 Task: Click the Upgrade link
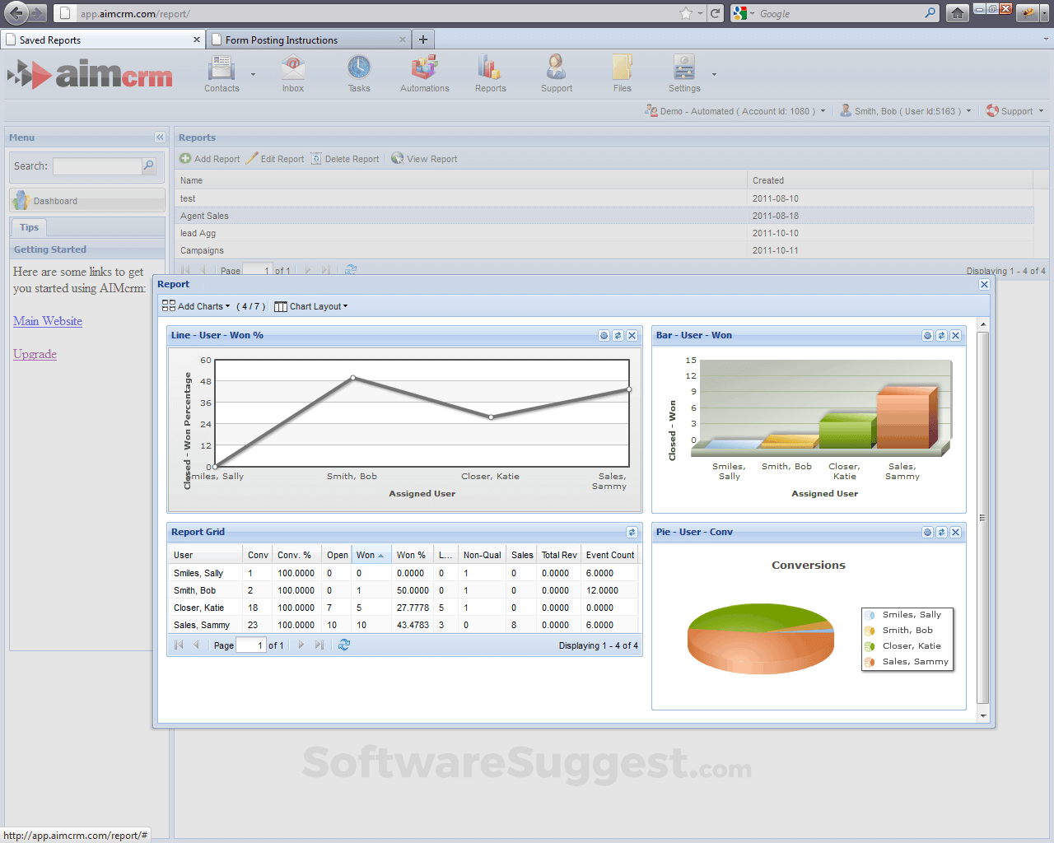click(x=35, y=354)
